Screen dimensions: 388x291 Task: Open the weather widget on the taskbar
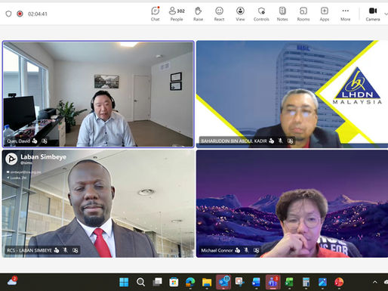(12, 281)
